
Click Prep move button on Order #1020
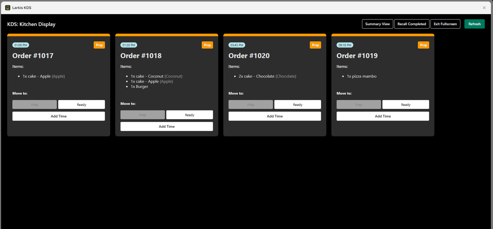pos(251,105)
